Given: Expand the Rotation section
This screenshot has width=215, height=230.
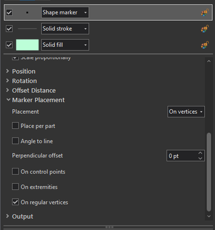Looking at the screenshot, I should pos(7,80).
